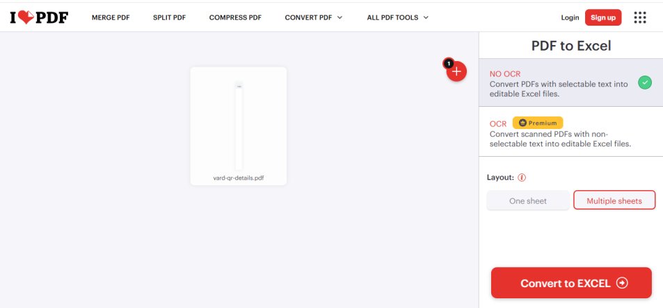Image resolution: width=663 pixels, height=308 pixels.
Task: Click the green checkmark on NO OCR
Action: click(x=645, y=83)
